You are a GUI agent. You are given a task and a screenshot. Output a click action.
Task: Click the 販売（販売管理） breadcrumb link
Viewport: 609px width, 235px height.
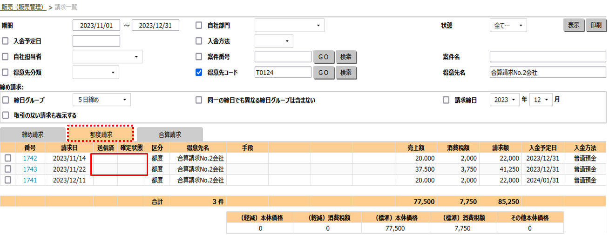23,7
